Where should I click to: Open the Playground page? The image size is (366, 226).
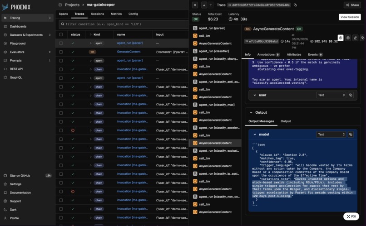27,43
